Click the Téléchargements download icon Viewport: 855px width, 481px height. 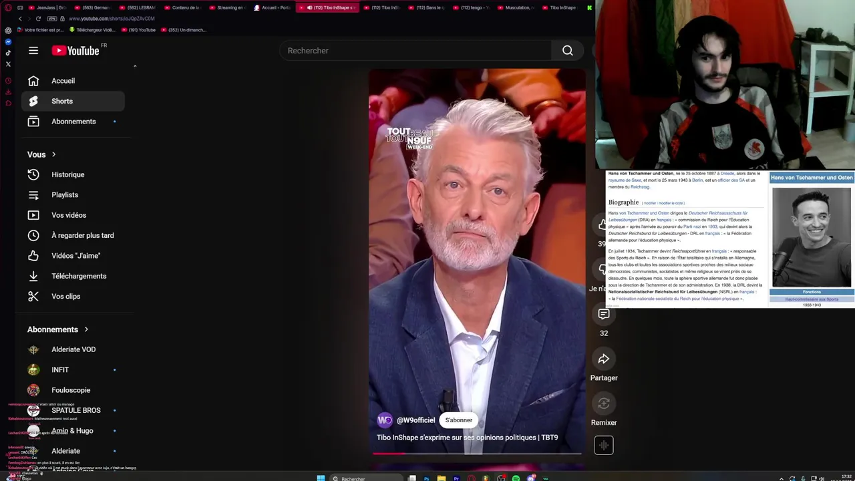click(33, 276)
